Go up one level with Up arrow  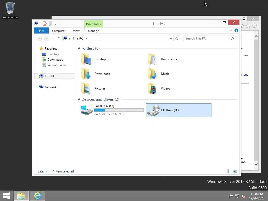point(59,38)
